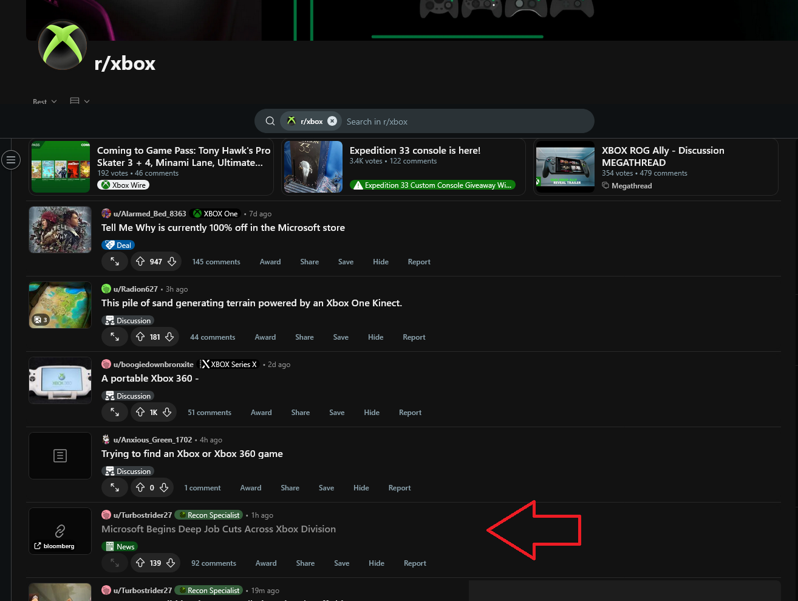Visit u/boogiedownbronxite profile
Viewport: 798px width, 601px height.
pos(153,364)
